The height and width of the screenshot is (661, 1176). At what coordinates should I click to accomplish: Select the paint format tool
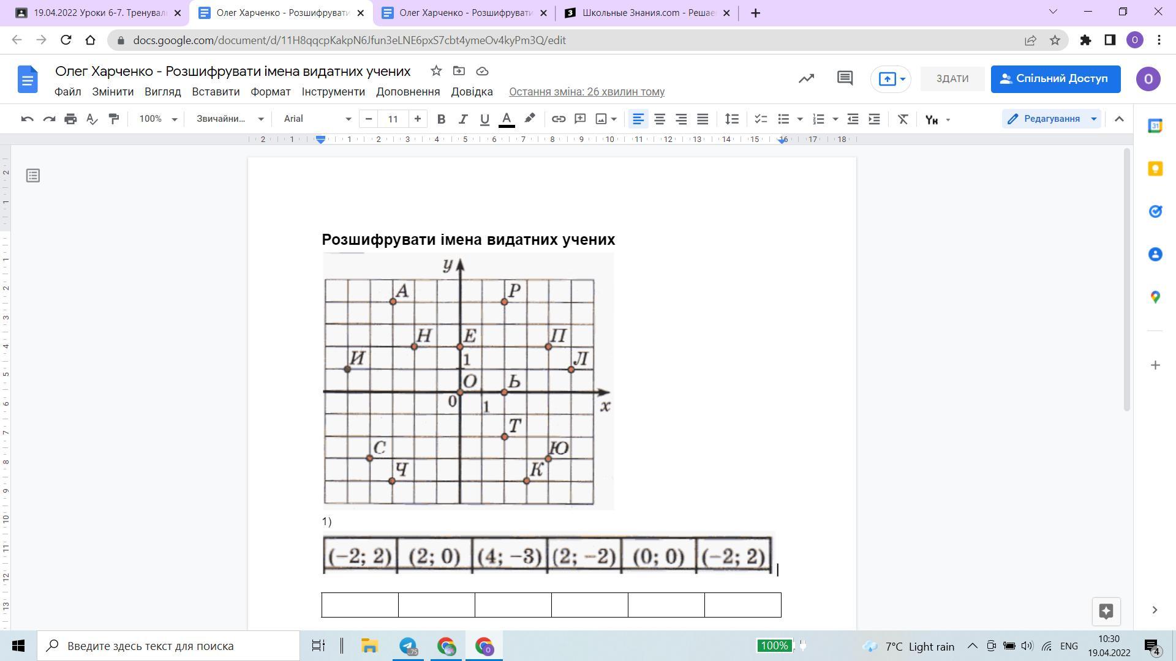pos(113,119)
